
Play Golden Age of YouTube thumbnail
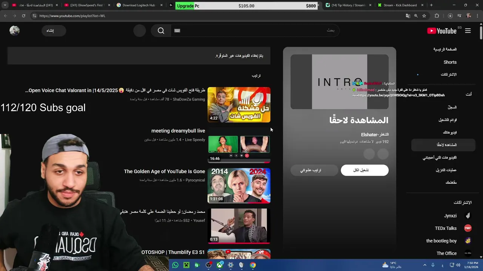[239, 186]
